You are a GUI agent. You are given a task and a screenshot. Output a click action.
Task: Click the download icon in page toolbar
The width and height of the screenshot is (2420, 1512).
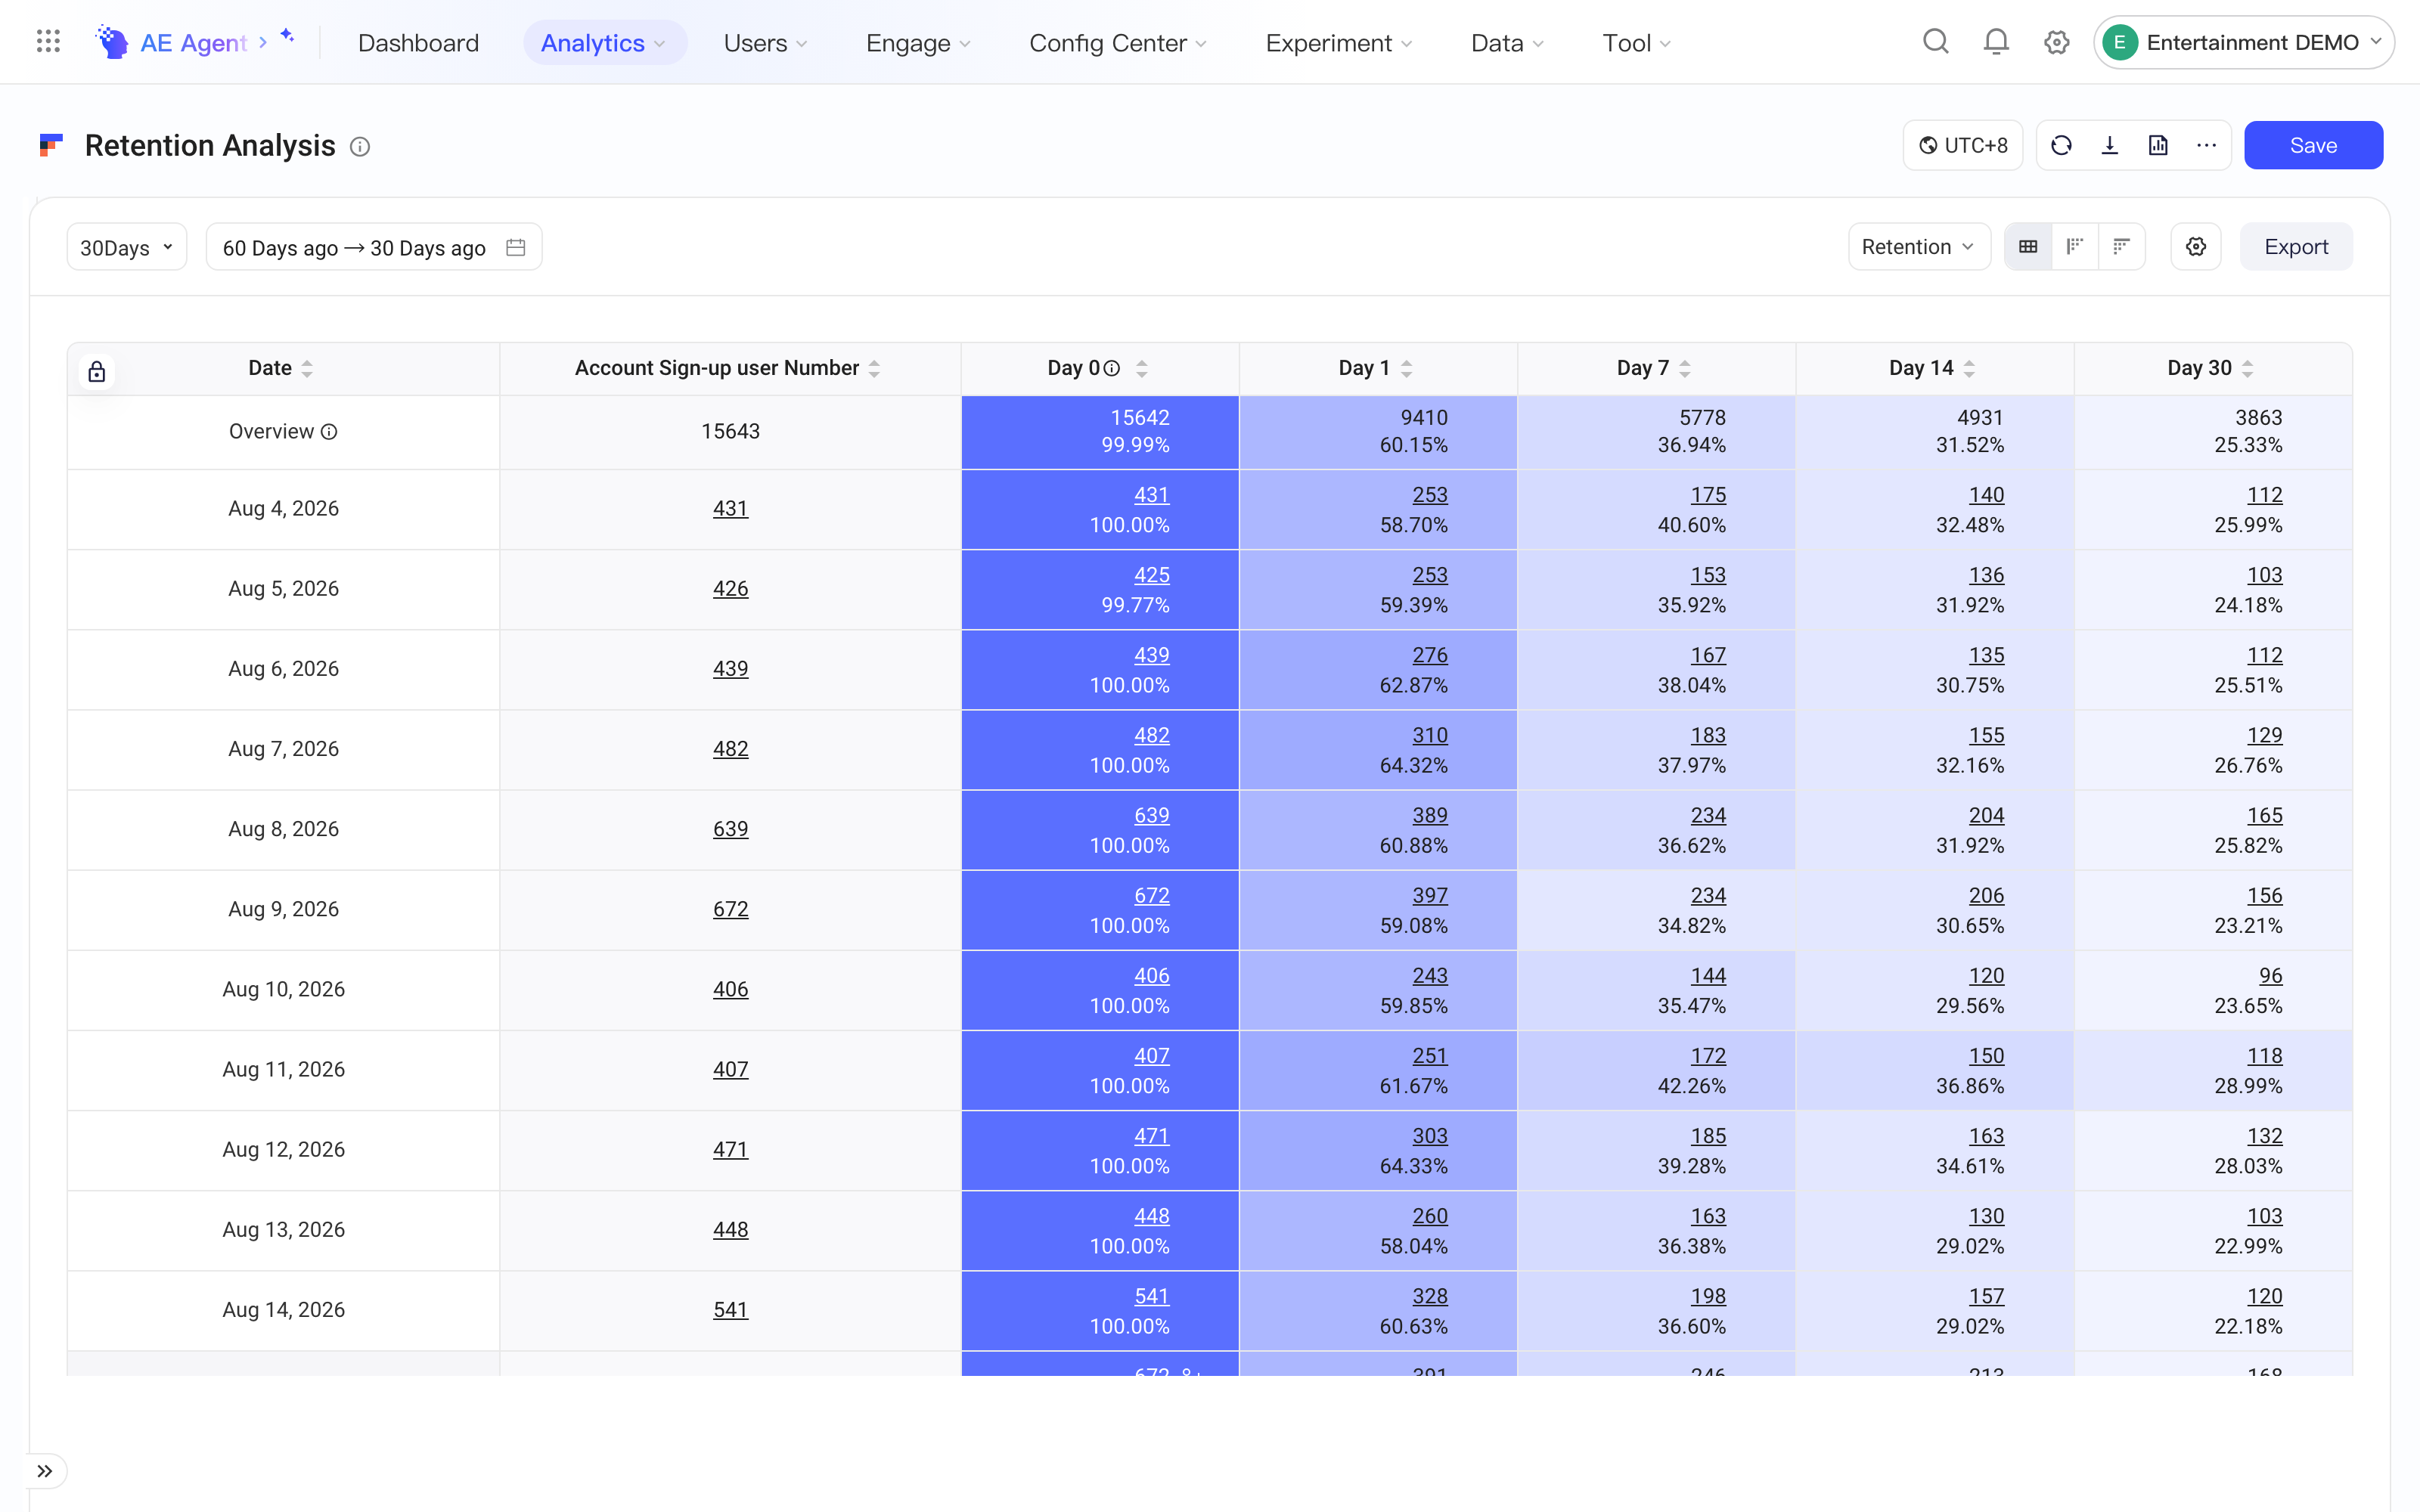pos(2110,146)
